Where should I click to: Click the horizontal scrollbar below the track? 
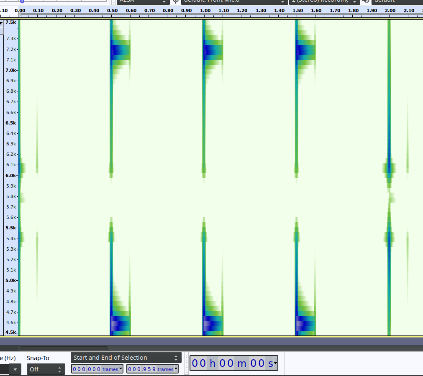[63, 348]
